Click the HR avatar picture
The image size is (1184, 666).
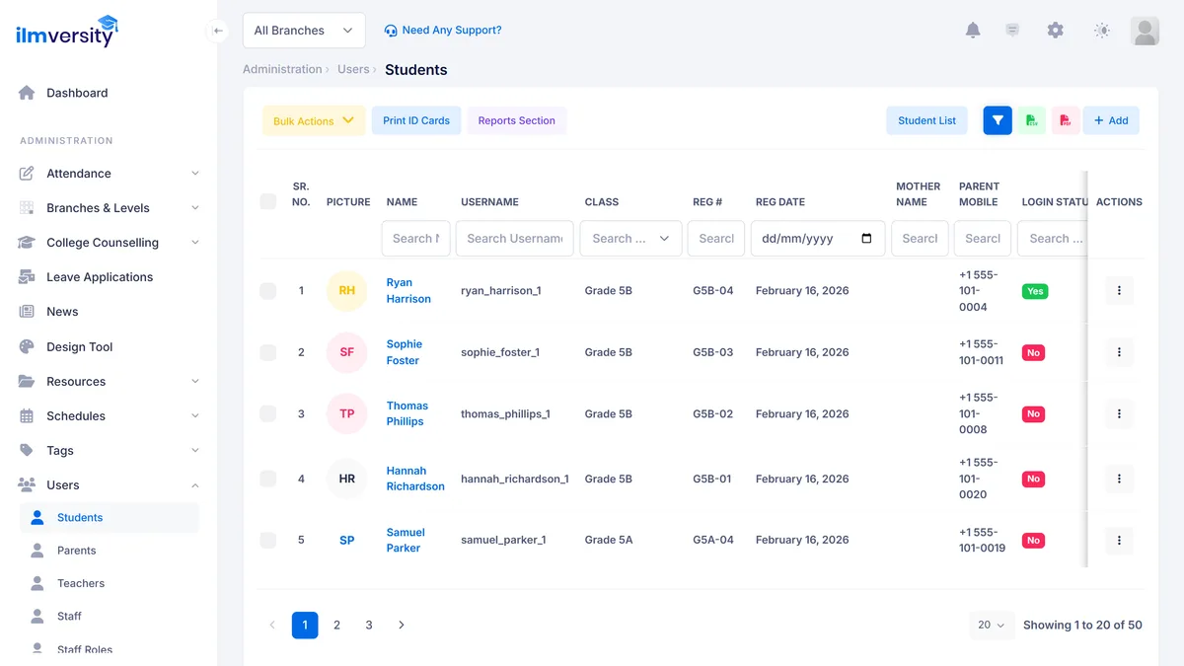347,479
